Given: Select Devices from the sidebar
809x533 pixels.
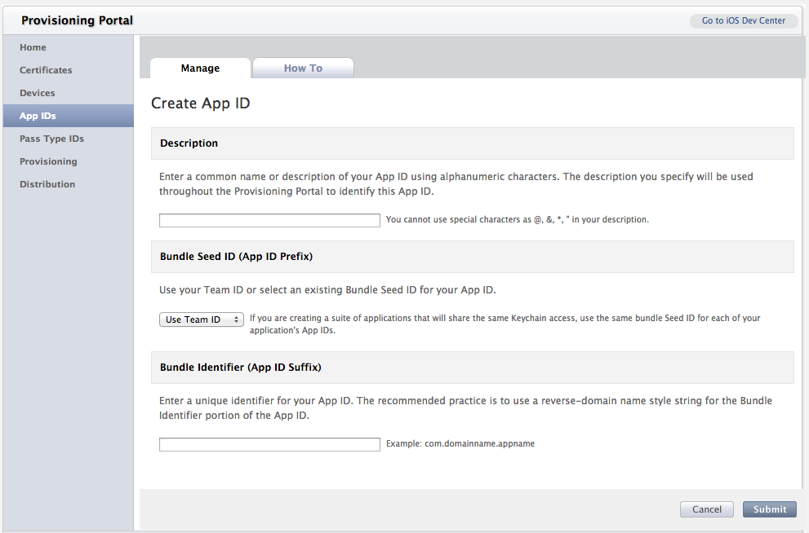Looking at the screenshot, I should [38, 93].
